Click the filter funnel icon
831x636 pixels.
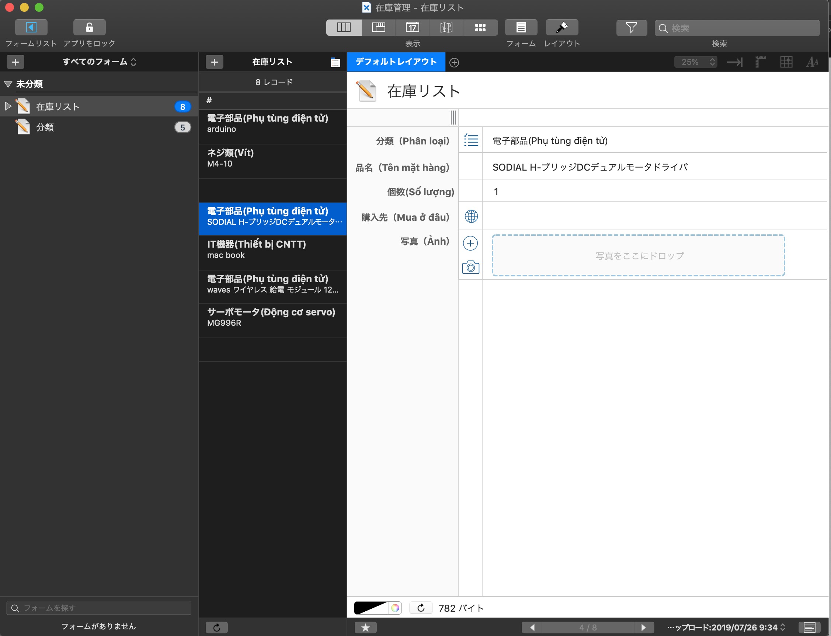point(631,28)
